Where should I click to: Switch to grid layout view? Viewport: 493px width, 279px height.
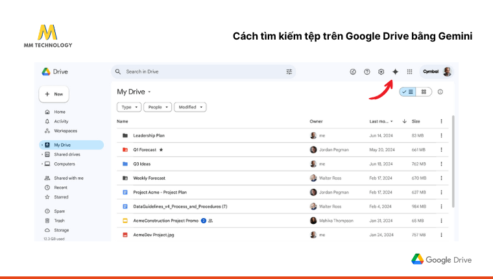424,92
